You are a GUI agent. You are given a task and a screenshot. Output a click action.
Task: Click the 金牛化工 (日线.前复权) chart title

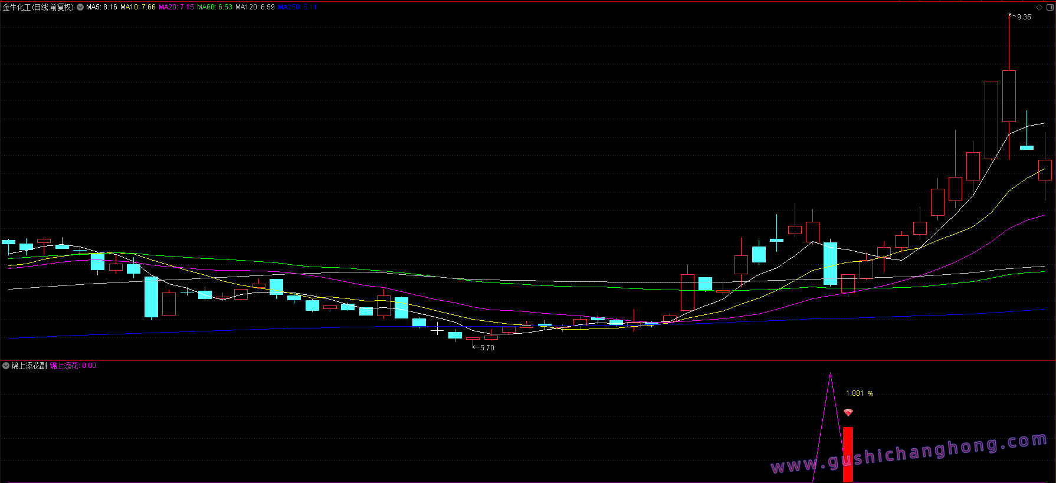tap(38, 7)
